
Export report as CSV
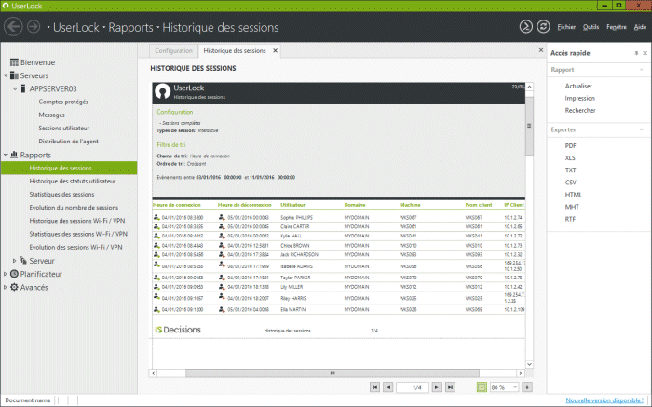click(570, 183)
